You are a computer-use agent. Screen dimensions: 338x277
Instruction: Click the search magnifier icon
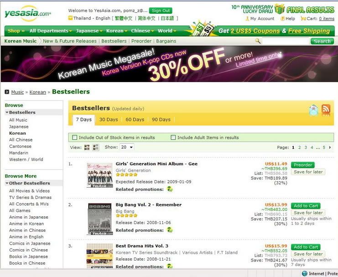pyautogui.click(x=258, y=41)
